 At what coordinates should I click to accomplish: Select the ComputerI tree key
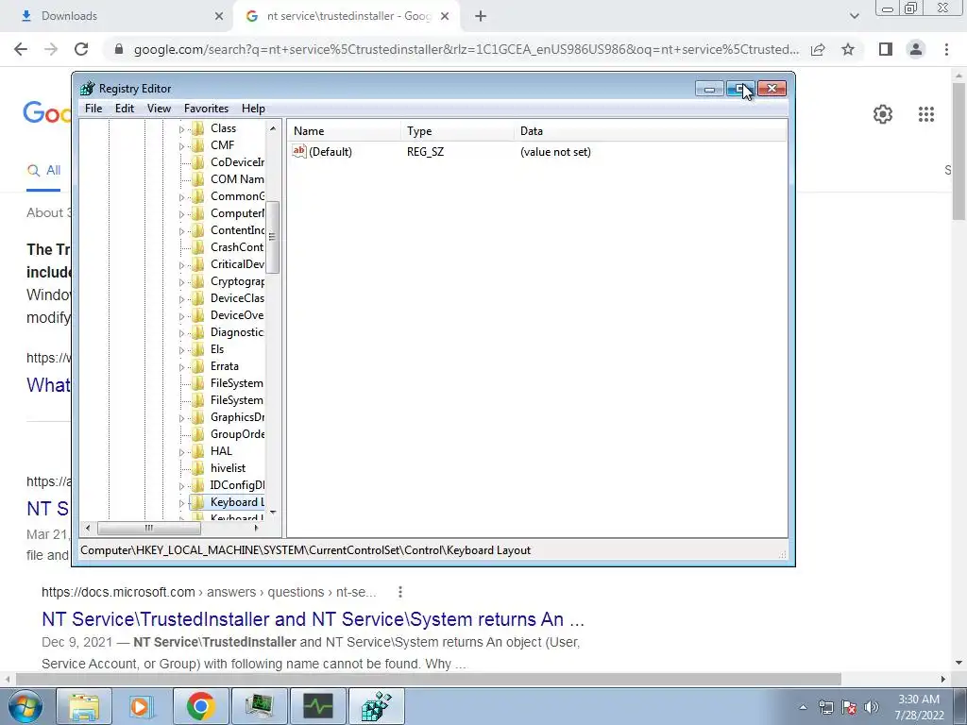tap(237, 213)
